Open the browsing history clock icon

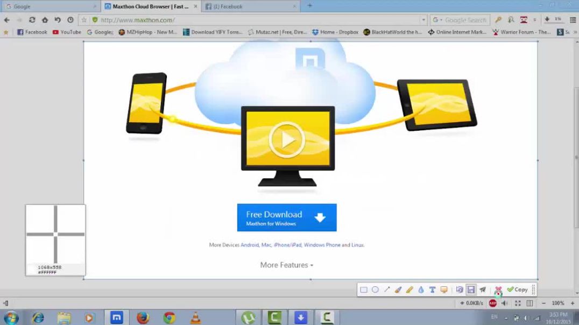click(x=70, y=20)
